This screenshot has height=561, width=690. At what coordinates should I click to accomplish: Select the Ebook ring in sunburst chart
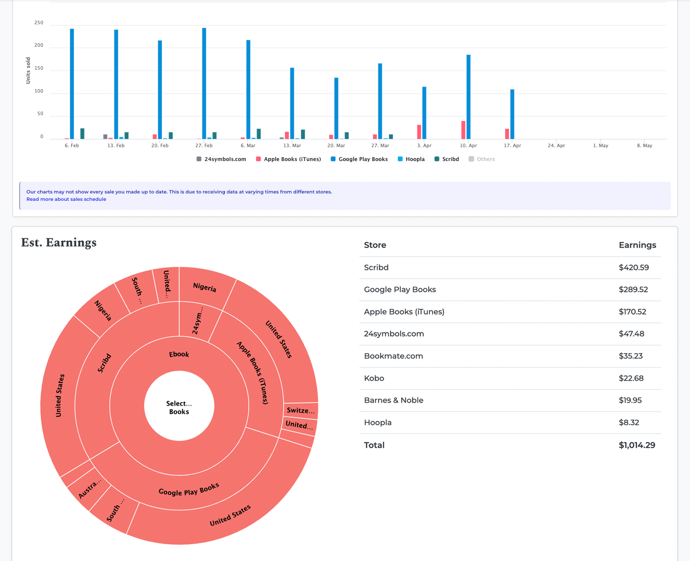click(x=179, y=354)
